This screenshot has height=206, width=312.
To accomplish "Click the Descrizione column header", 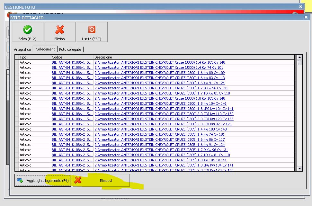I will pos(194,57).
